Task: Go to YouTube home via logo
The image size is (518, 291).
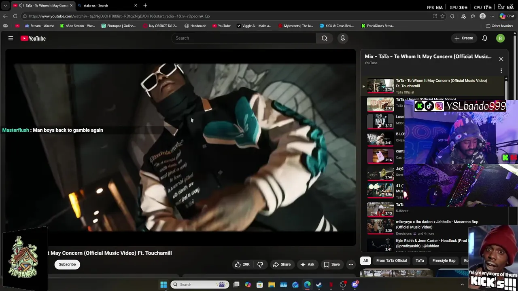Action: [x=33, y=38]
